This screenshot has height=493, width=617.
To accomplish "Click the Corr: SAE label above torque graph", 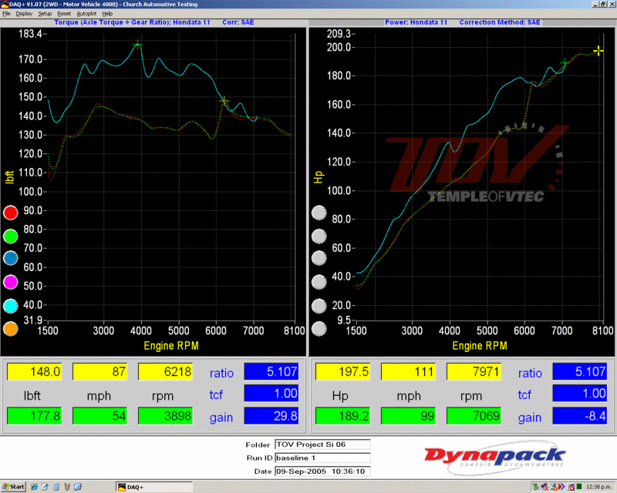I will (238, 22).
